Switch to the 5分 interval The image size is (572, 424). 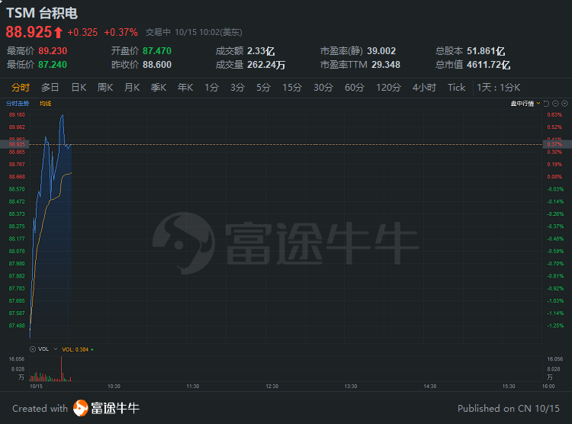[x=263, y=88]
